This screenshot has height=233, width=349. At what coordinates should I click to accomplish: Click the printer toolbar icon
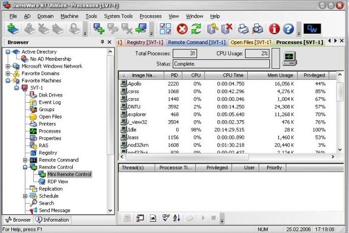(243, 29)
